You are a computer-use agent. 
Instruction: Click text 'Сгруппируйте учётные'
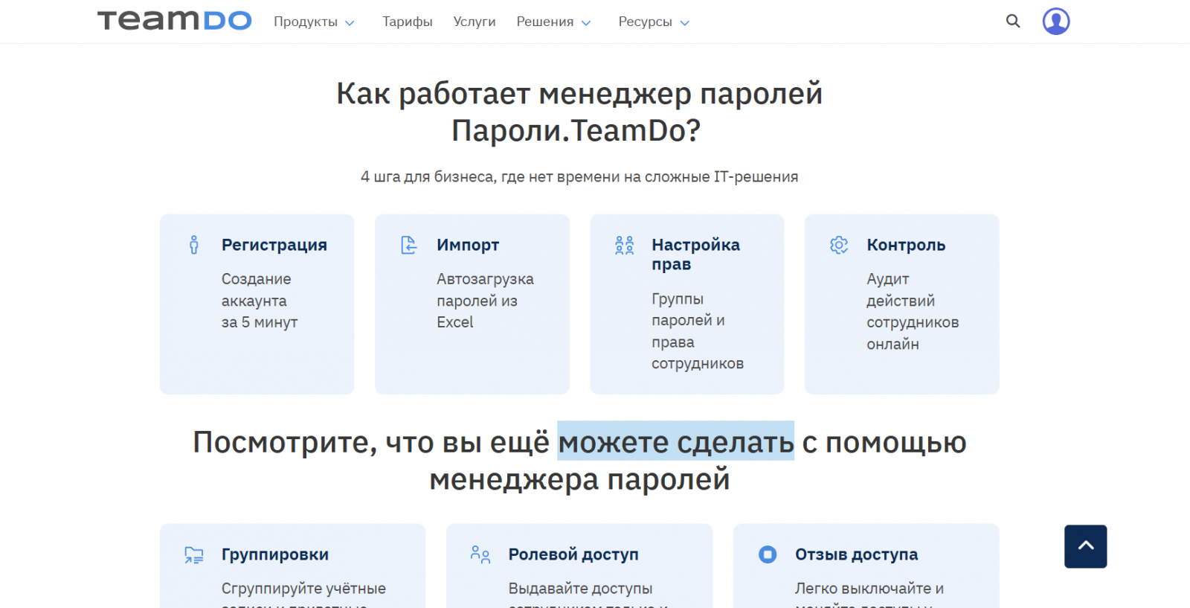pos(303,589)
